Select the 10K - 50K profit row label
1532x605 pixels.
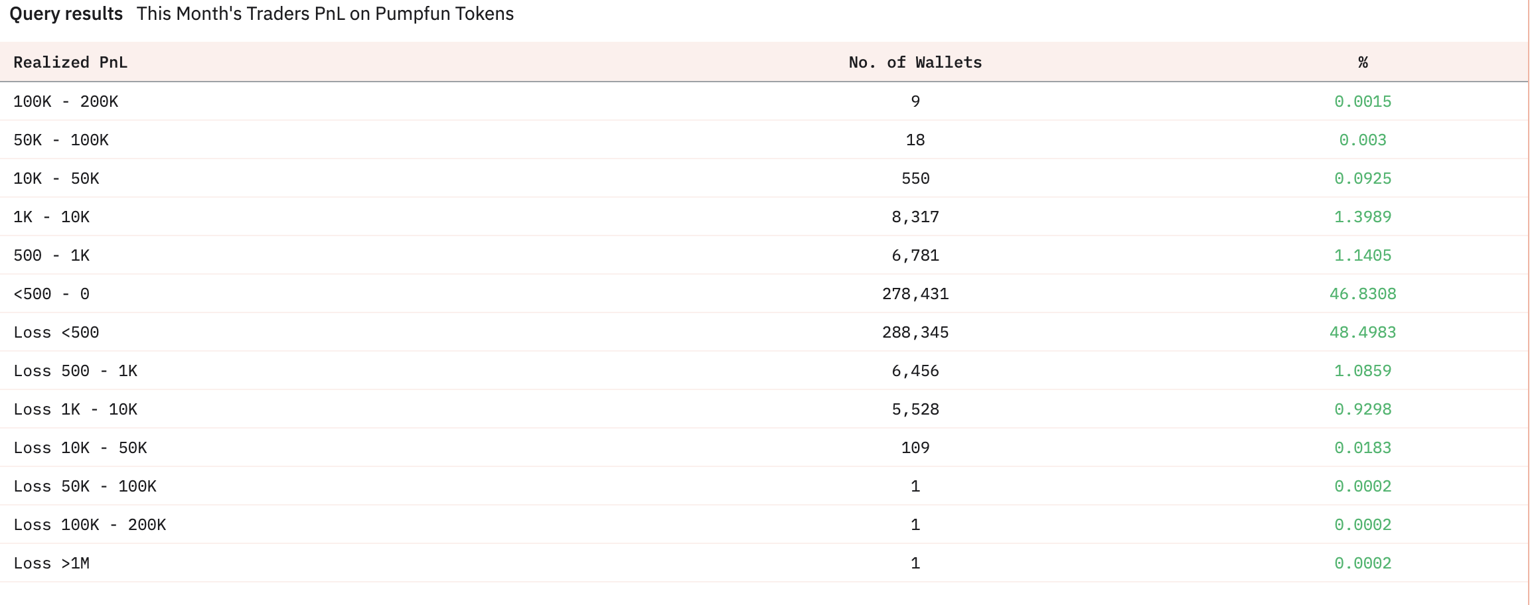56,178
